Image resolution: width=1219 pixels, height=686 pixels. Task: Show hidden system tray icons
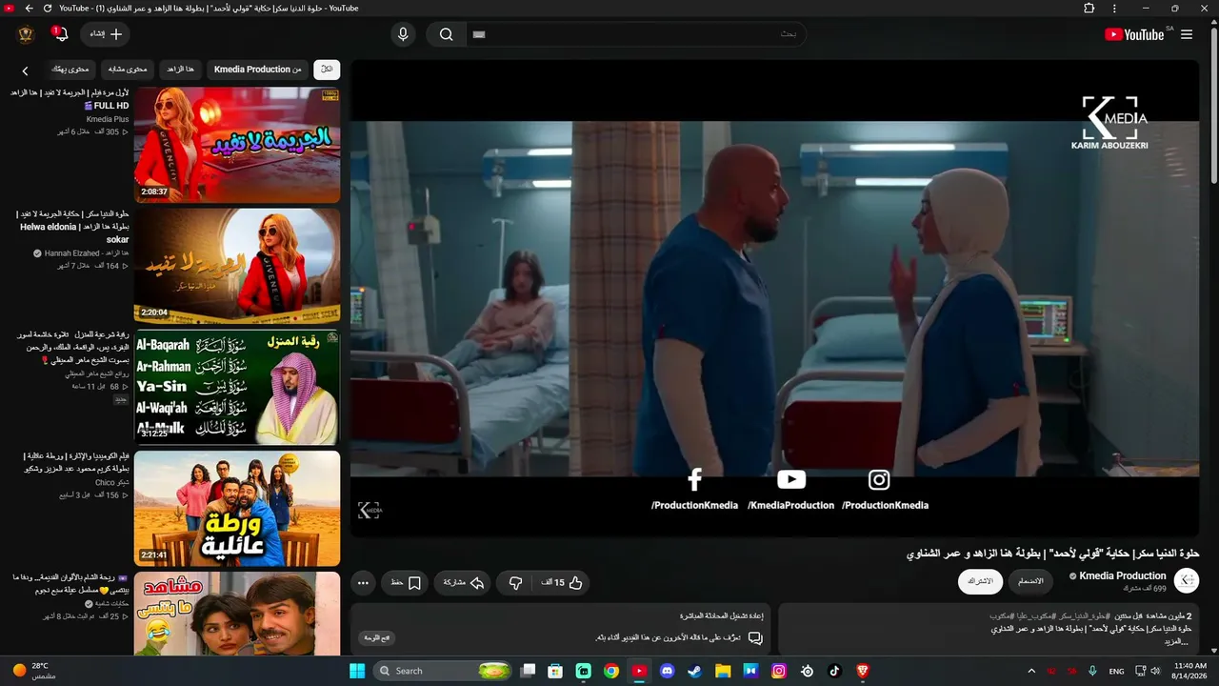pos(1030,671)
